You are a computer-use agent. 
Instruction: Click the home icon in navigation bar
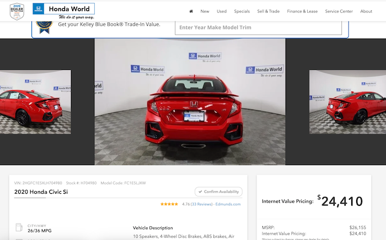[x=191, y=12]
